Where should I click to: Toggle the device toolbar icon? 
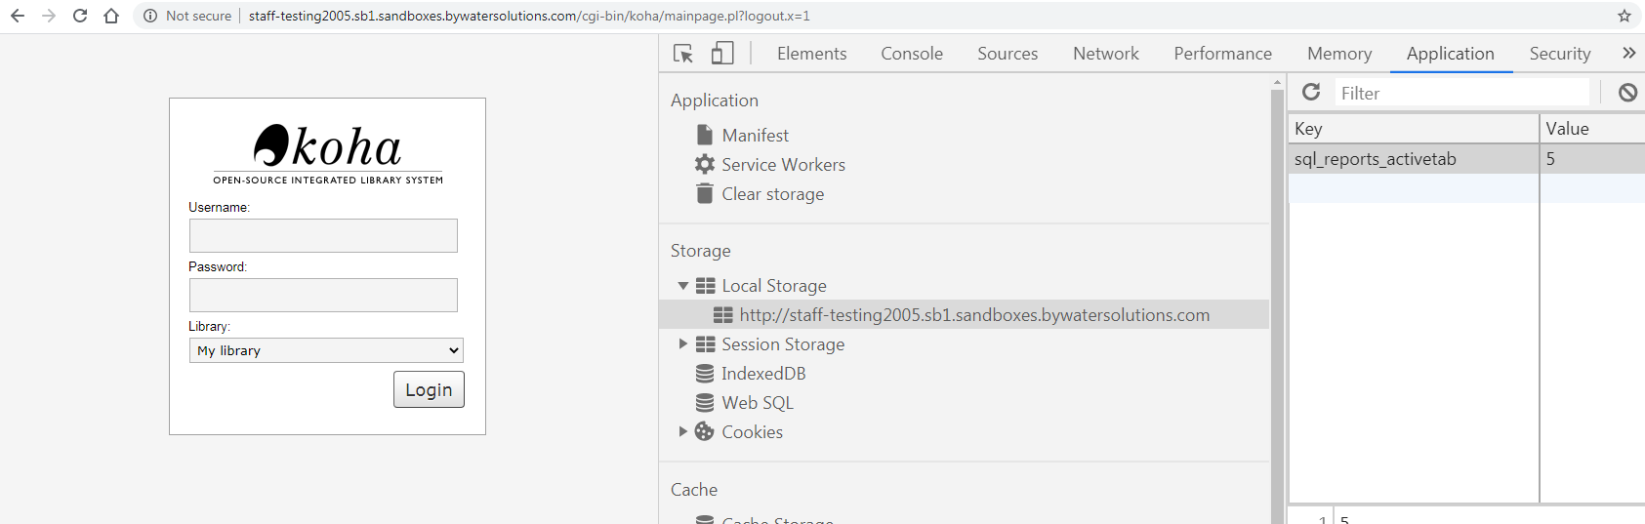click(x=722, y=54)
